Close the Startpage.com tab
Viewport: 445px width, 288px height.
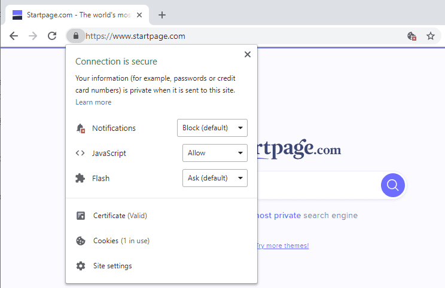[139, 15]
